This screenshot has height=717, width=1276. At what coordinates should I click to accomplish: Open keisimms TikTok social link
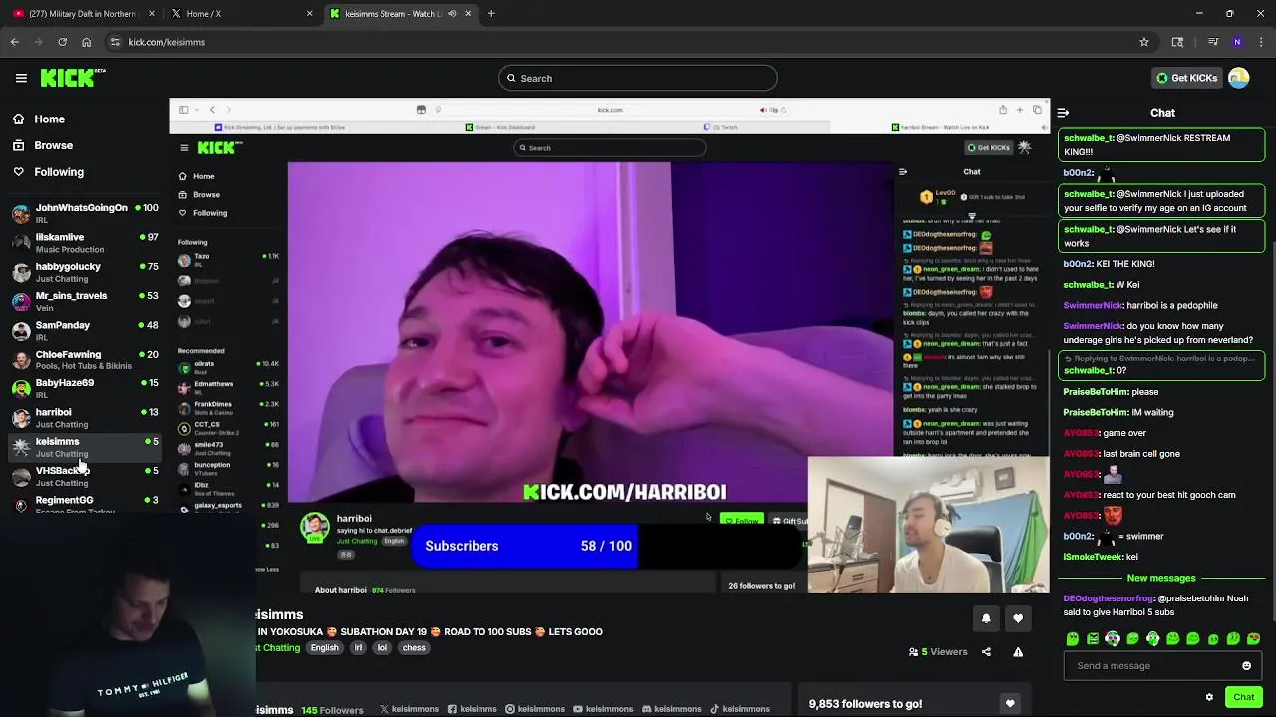[x=739, y=709]
